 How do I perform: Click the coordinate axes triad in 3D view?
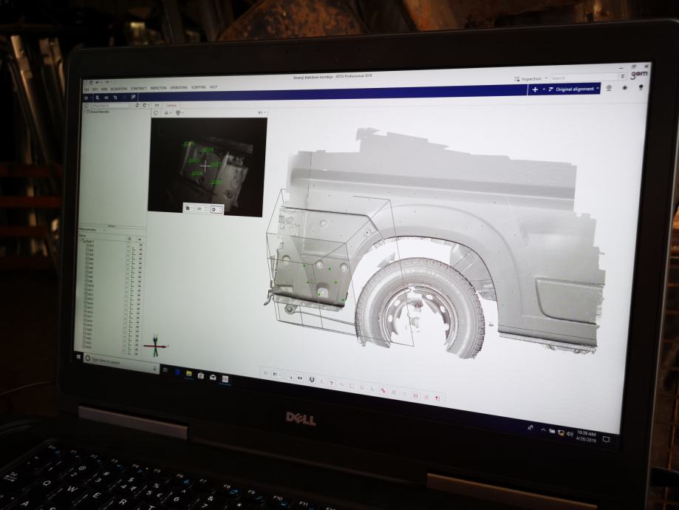click(156, 346)
